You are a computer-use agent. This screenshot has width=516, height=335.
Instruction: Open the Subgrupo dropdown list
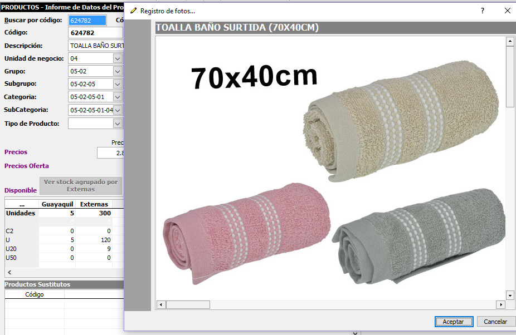click(117, 84)
